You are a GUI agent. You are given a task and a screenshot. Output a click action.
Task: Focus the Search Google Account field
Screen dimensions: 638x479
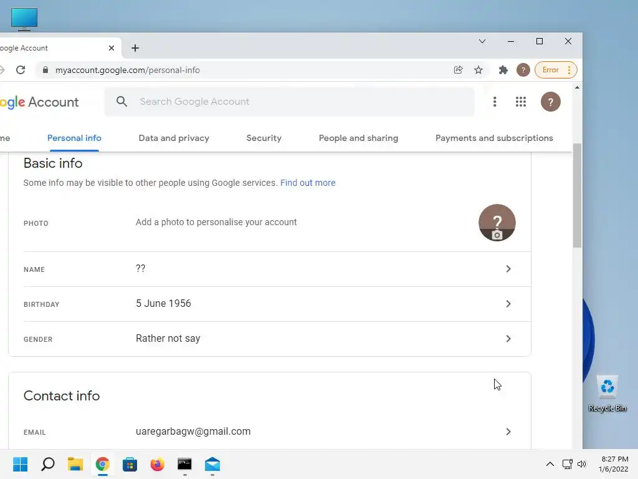tap(289, 102)
